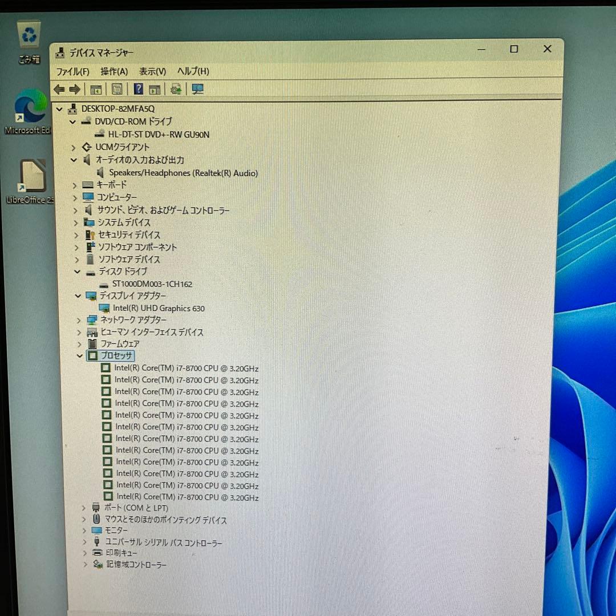Click the Back navigation arrow in the toolbar

(59, 89)
